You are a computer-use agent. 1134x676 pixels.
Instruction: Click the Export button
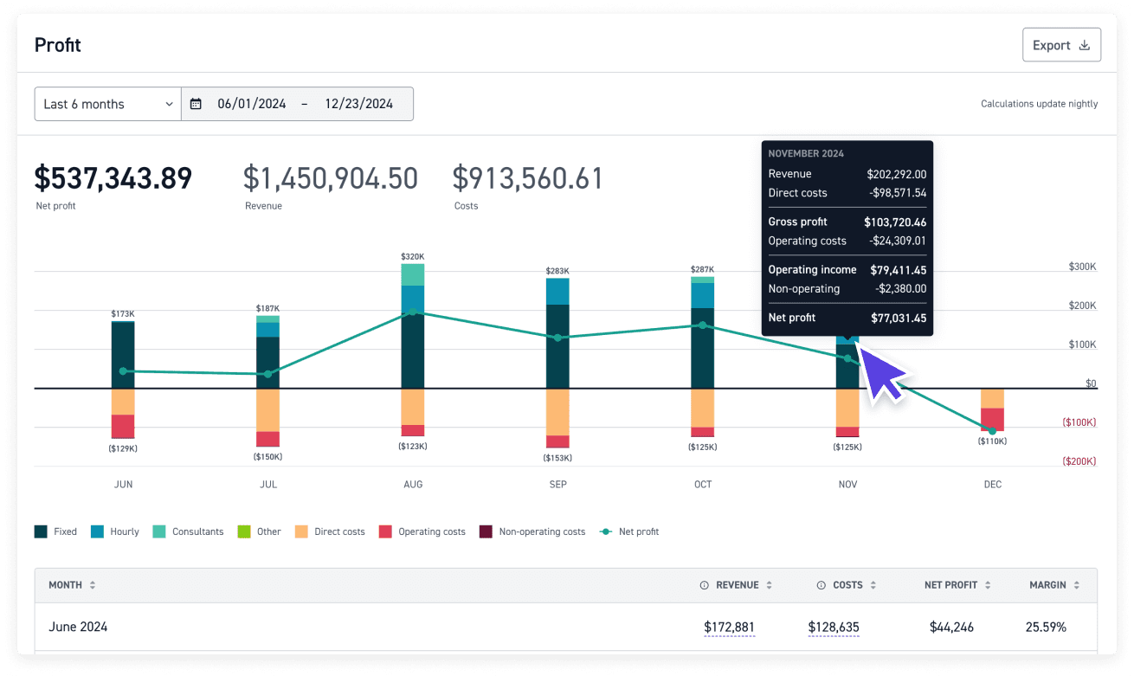1061,44
